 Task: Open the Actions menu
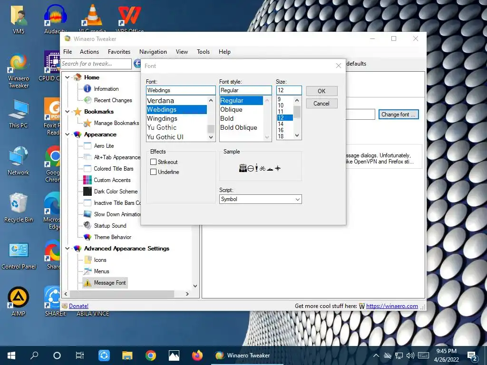point(89,52)
